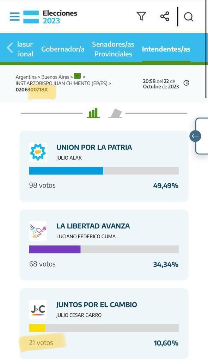This screenshot has height=361, width=208.
Task: Click the Elecciones 2023 flag logo
Action: click(x=31, y=17)
